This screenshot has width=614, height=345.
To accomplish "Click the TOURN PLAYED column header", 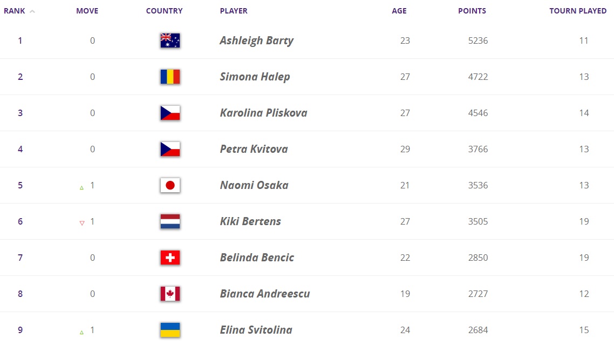I will pyautogui.click(x=578, y=11).
